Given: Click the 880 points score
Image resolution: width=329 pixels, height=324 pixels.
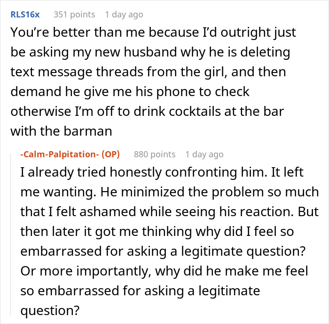Looking at the screenshot, I should pyautogui.click(x=155, y=154).
